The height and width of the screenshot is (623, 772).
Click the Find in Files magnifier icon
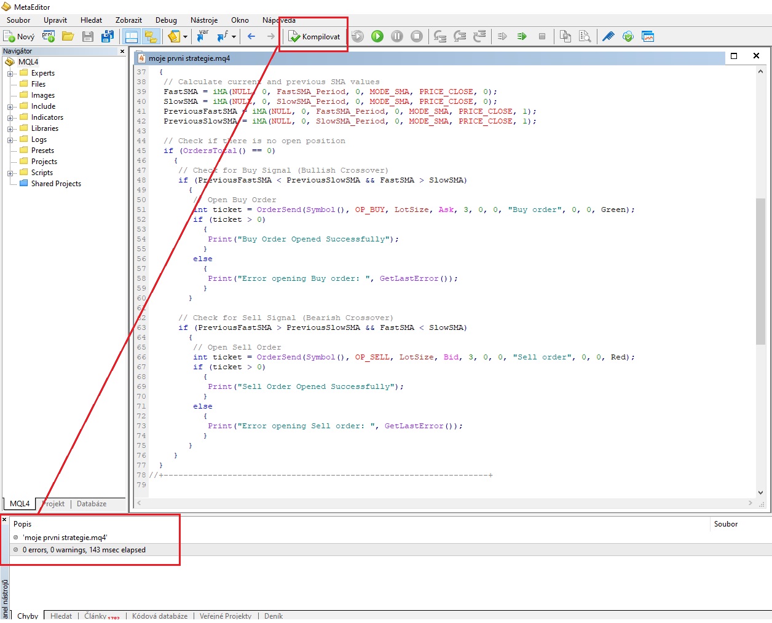585,37
